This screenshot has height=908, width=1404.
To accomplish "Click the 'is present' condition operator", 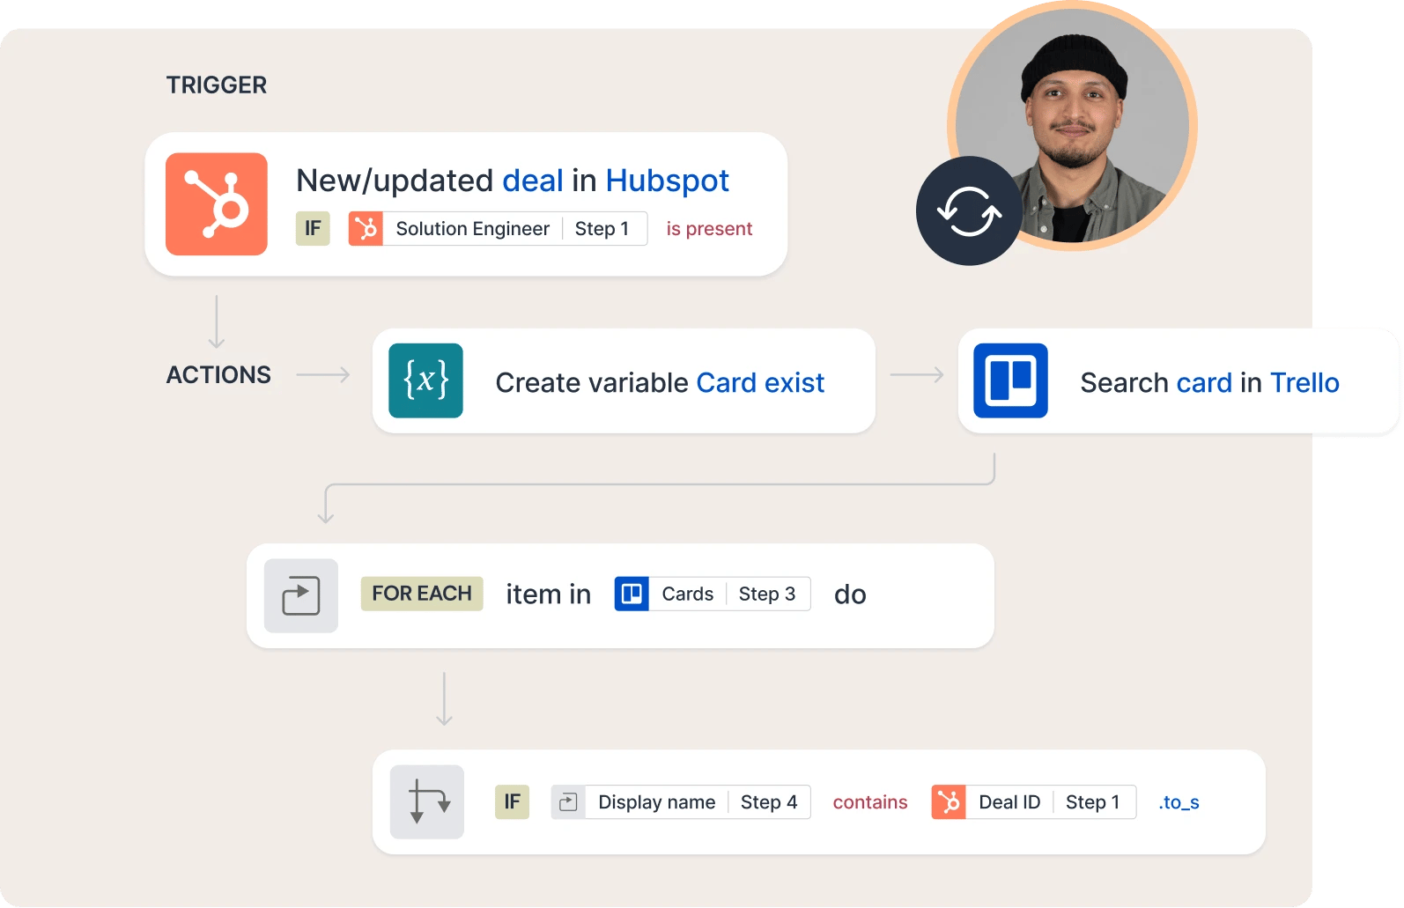I will coord(709,229).
